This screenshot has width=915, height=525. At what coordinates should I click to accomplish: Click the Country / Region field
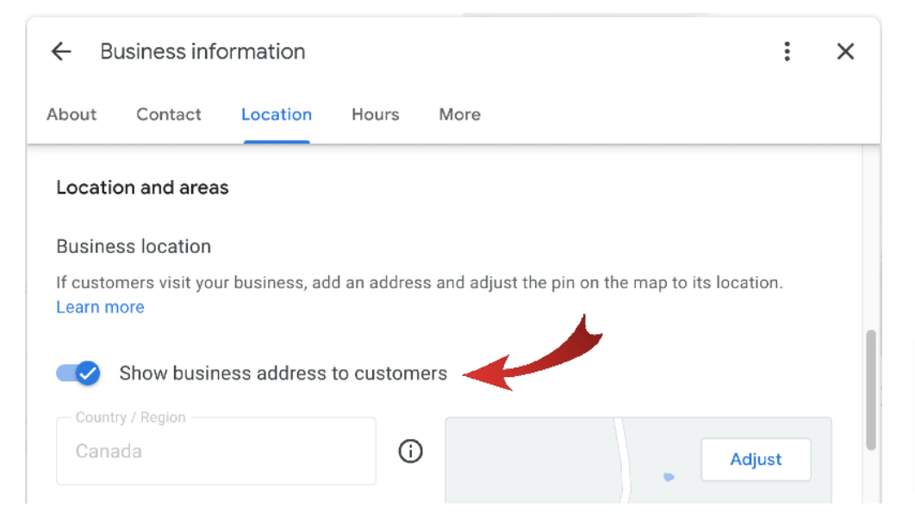[215, 451]
